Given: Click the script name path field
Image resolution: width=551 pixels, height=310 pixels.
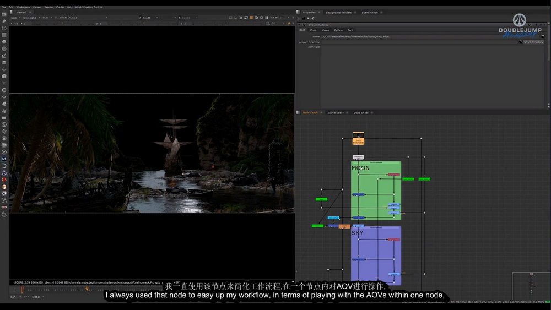Looking at the screenshot, I should (x=430, y=36).
